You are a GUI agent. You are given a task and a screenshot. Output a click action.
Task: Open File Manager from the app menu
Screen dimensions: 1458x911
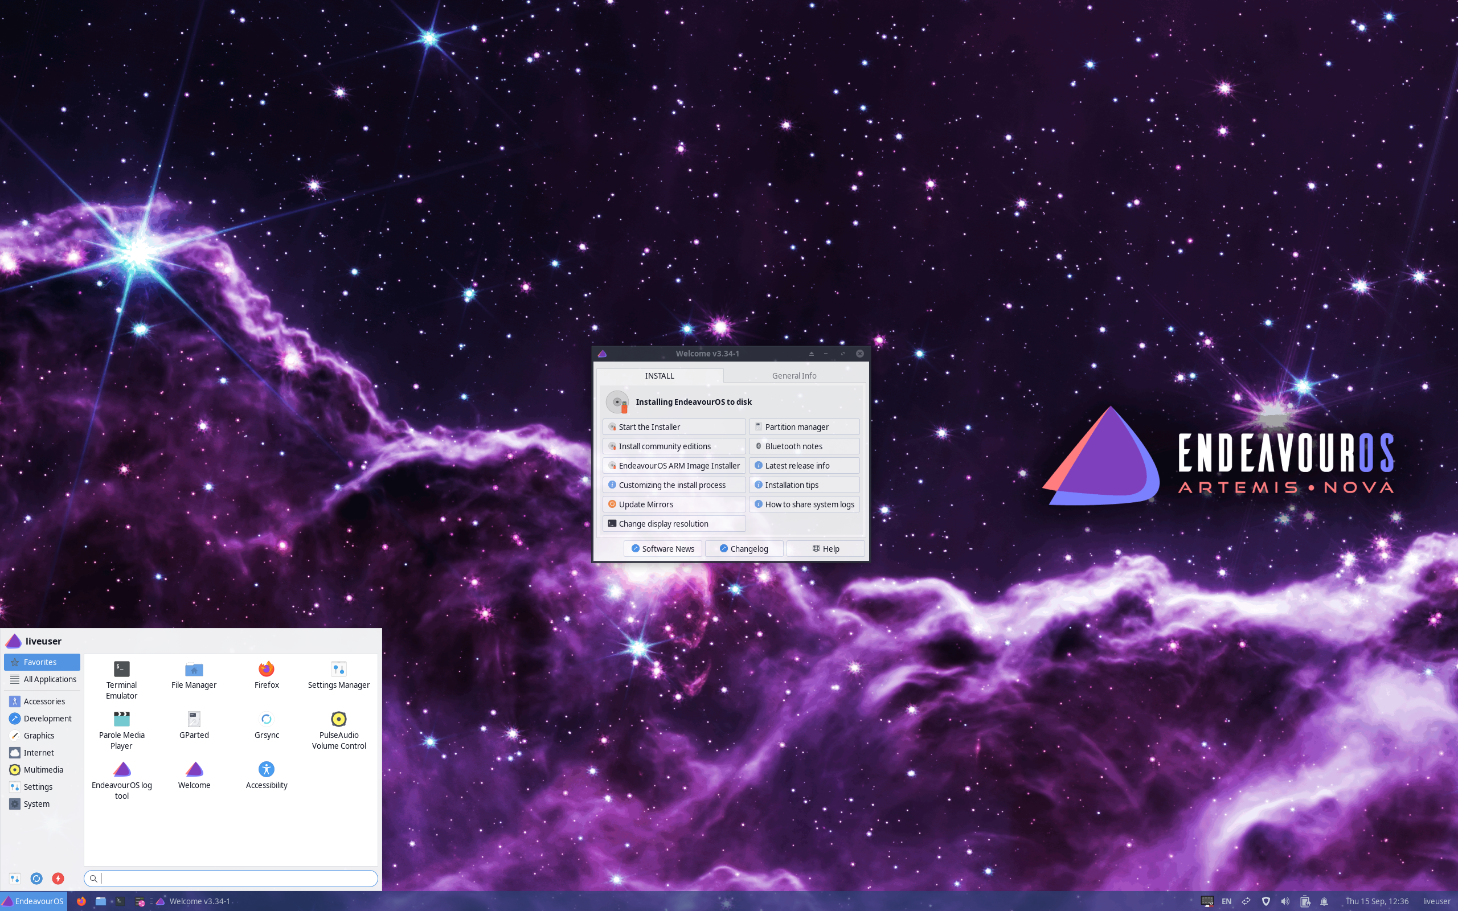point(194,675)
